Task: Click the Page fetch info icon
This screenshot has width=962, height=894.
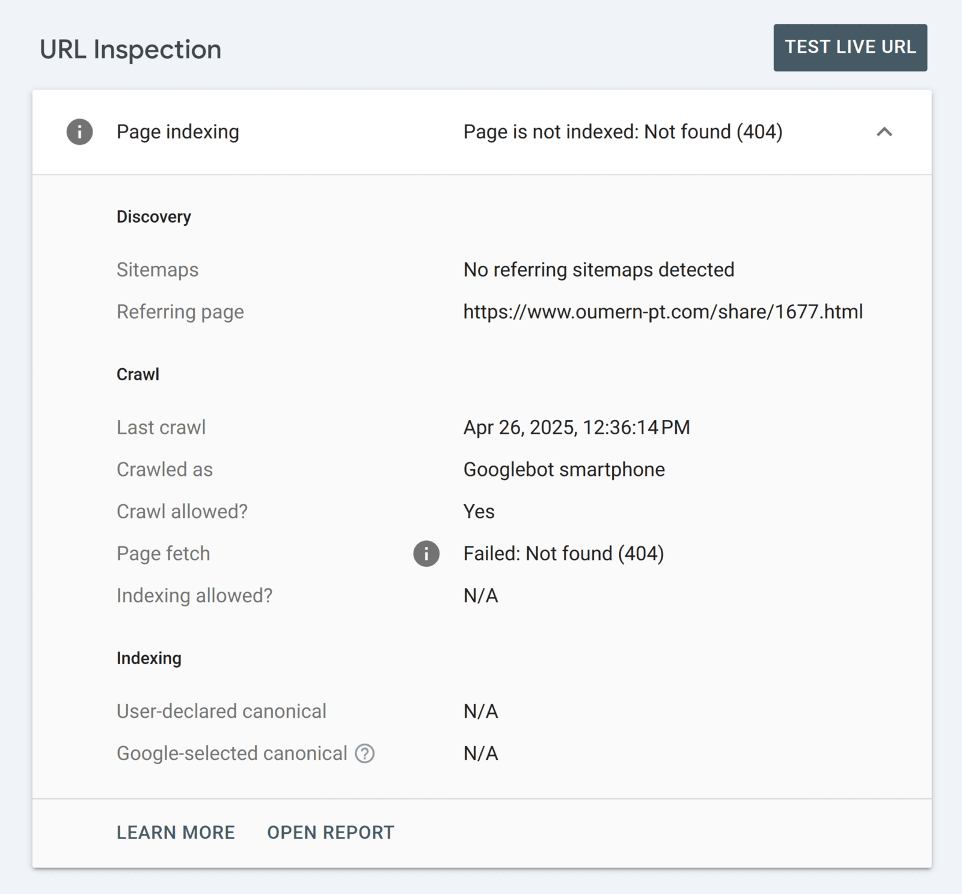Action: (426, 553)
